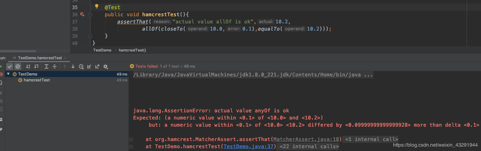Sort test results alphabetically

tap(28, 66)
